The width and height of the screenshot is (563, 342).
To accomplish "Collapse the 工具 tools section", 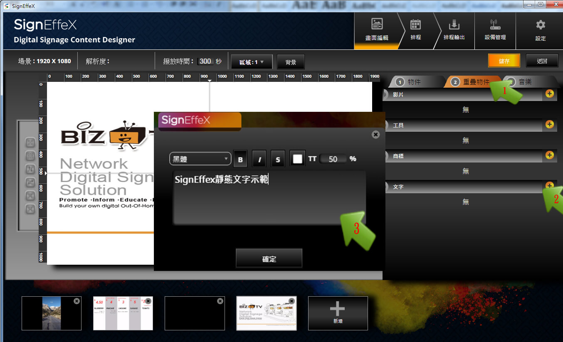I will click(x=386, y=125).
